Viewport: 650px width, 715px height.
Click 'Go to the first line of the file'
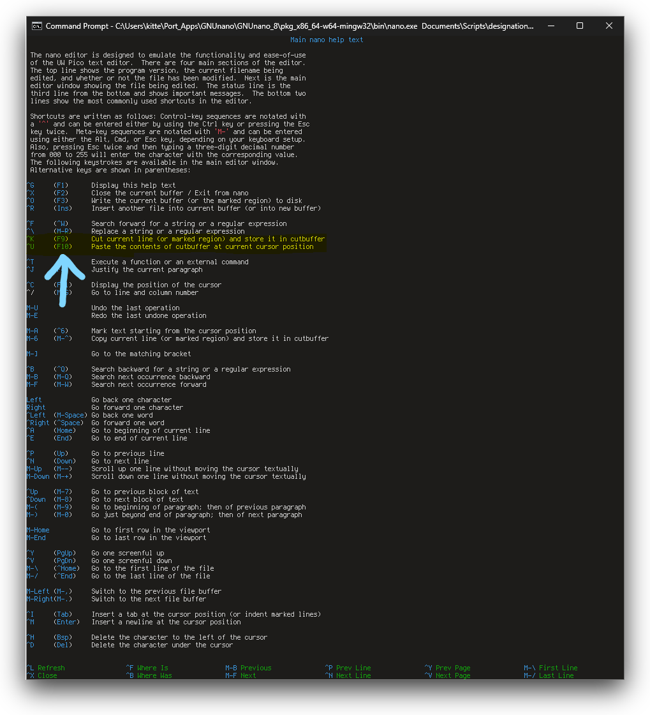click(x=152, y=569)
